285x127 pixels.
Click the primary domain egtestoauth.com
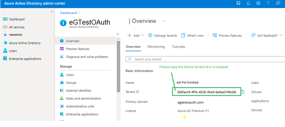coord(191,103)
